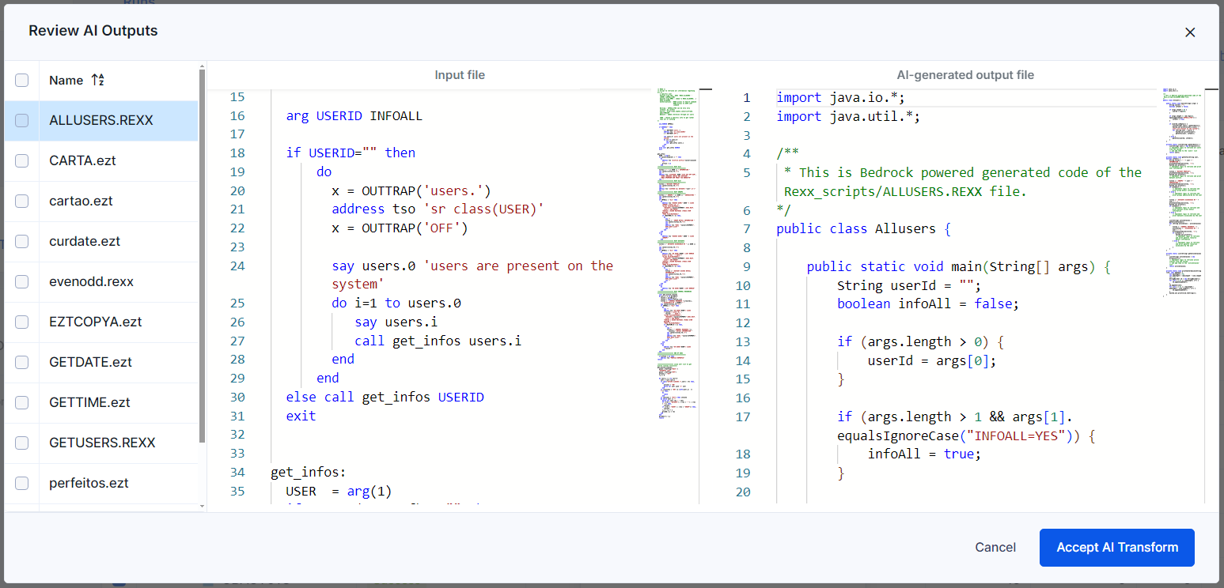Image resolution: width=1224 pixels, height=588 pixels.
Task: Click the Cancel button
Action: click(995, 547)
